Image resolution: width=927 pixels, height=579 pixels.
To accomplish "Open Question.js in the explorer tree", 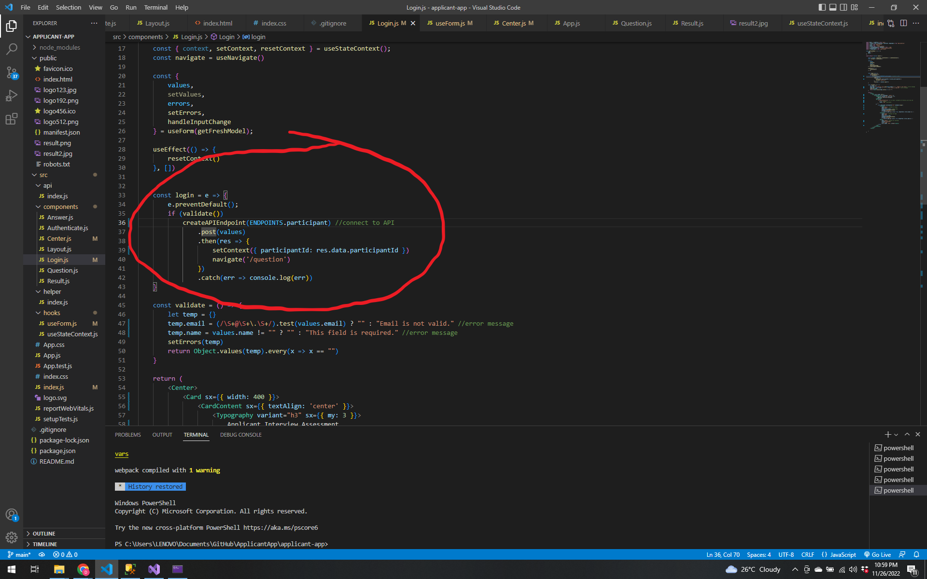I will click(x=62, y=270).
